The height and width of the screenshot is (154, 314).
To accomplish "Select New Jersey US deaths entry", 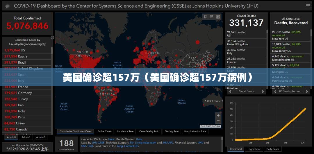I will click(290, 47).
